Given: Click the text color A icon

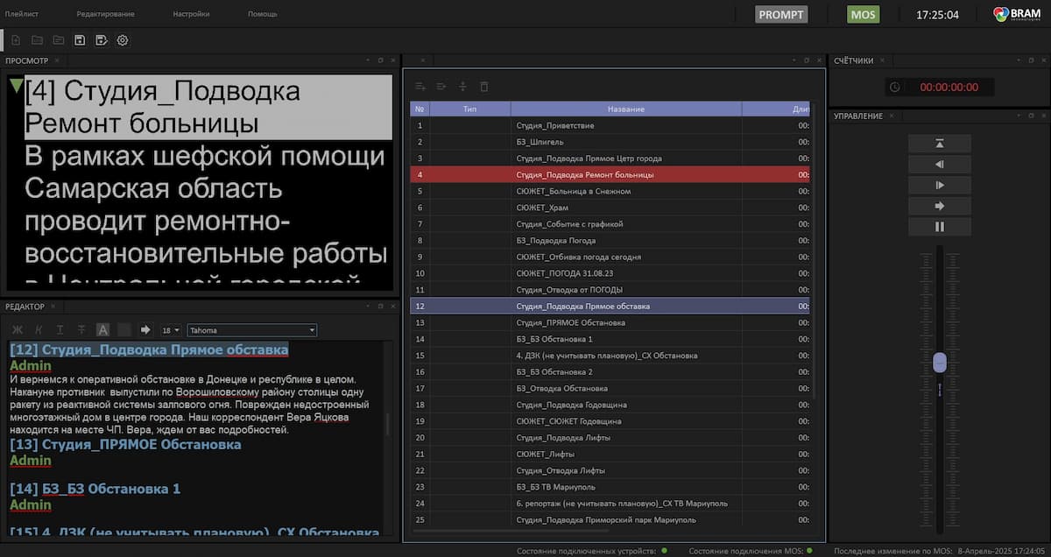Looking at the screenshot, I should tap(102, 330).
